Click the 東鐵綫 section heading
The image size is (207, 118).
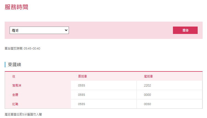15,65
